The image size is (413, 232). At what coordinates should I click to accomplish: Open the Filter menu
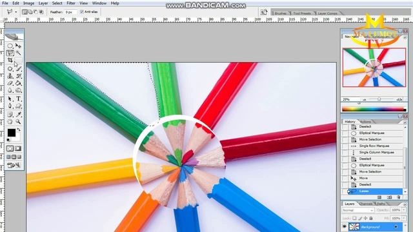point(71,3)
